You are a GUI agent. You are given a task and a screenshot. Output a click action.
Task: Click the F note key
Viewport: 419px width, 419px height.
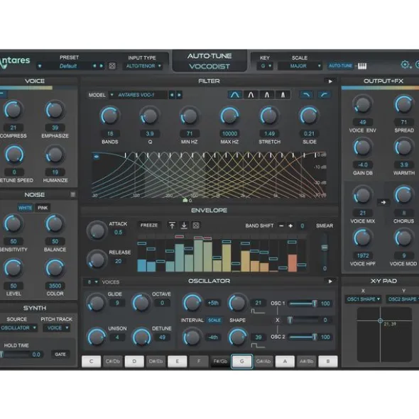[199, 362]
